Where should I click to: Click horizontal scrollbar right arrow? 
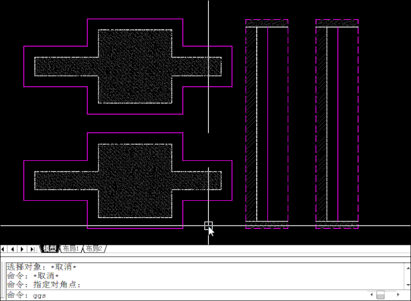399,295
